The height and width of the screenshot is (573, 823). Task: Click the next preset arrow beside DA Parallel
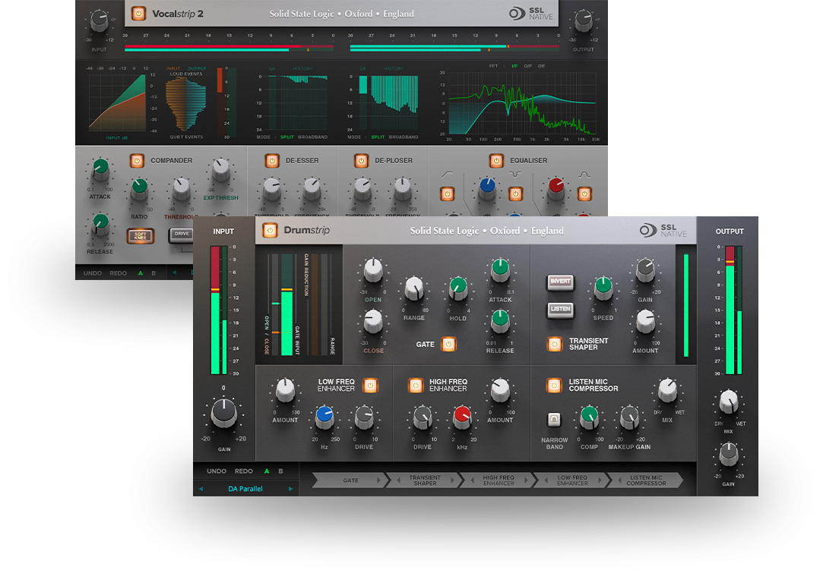pos(291,488)
